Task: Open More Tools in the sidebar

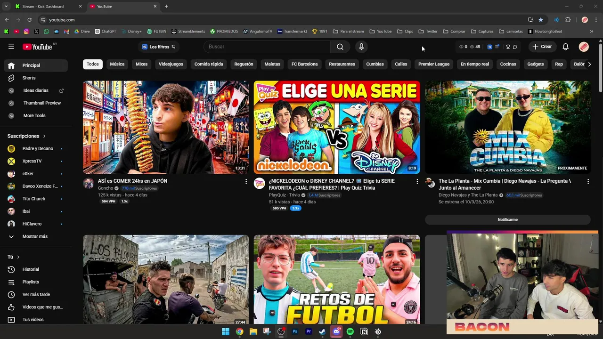Action: pos(36,115)
